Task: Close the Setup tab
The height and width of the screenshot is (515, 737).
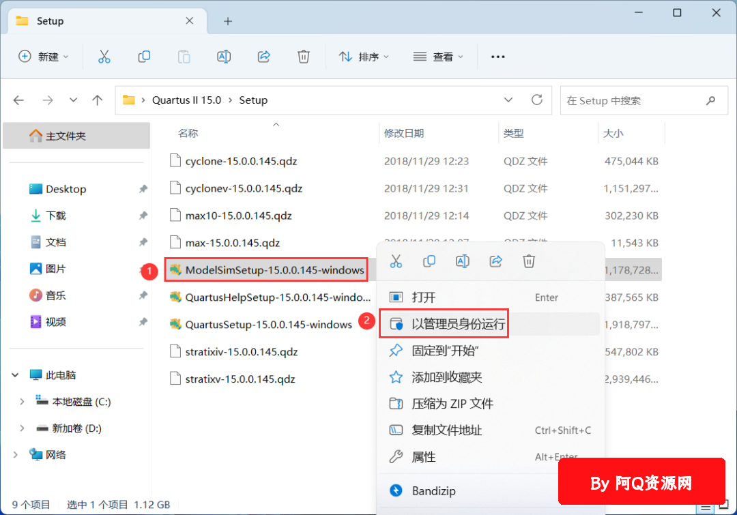Action: [190, 21]
